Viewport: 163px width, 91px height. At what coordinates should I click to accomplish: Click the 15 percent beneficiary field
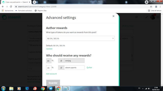(49, 68)
